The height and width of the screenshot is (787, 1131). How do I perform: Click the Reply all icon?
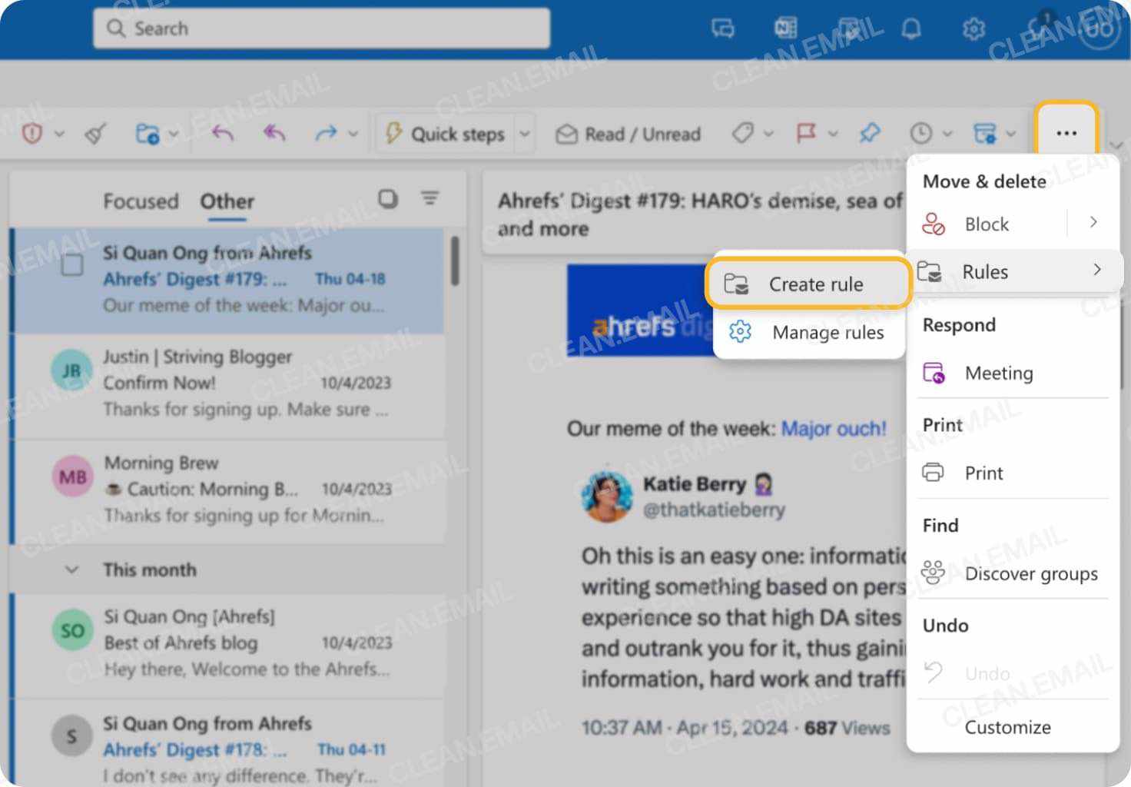pos(274,133)
